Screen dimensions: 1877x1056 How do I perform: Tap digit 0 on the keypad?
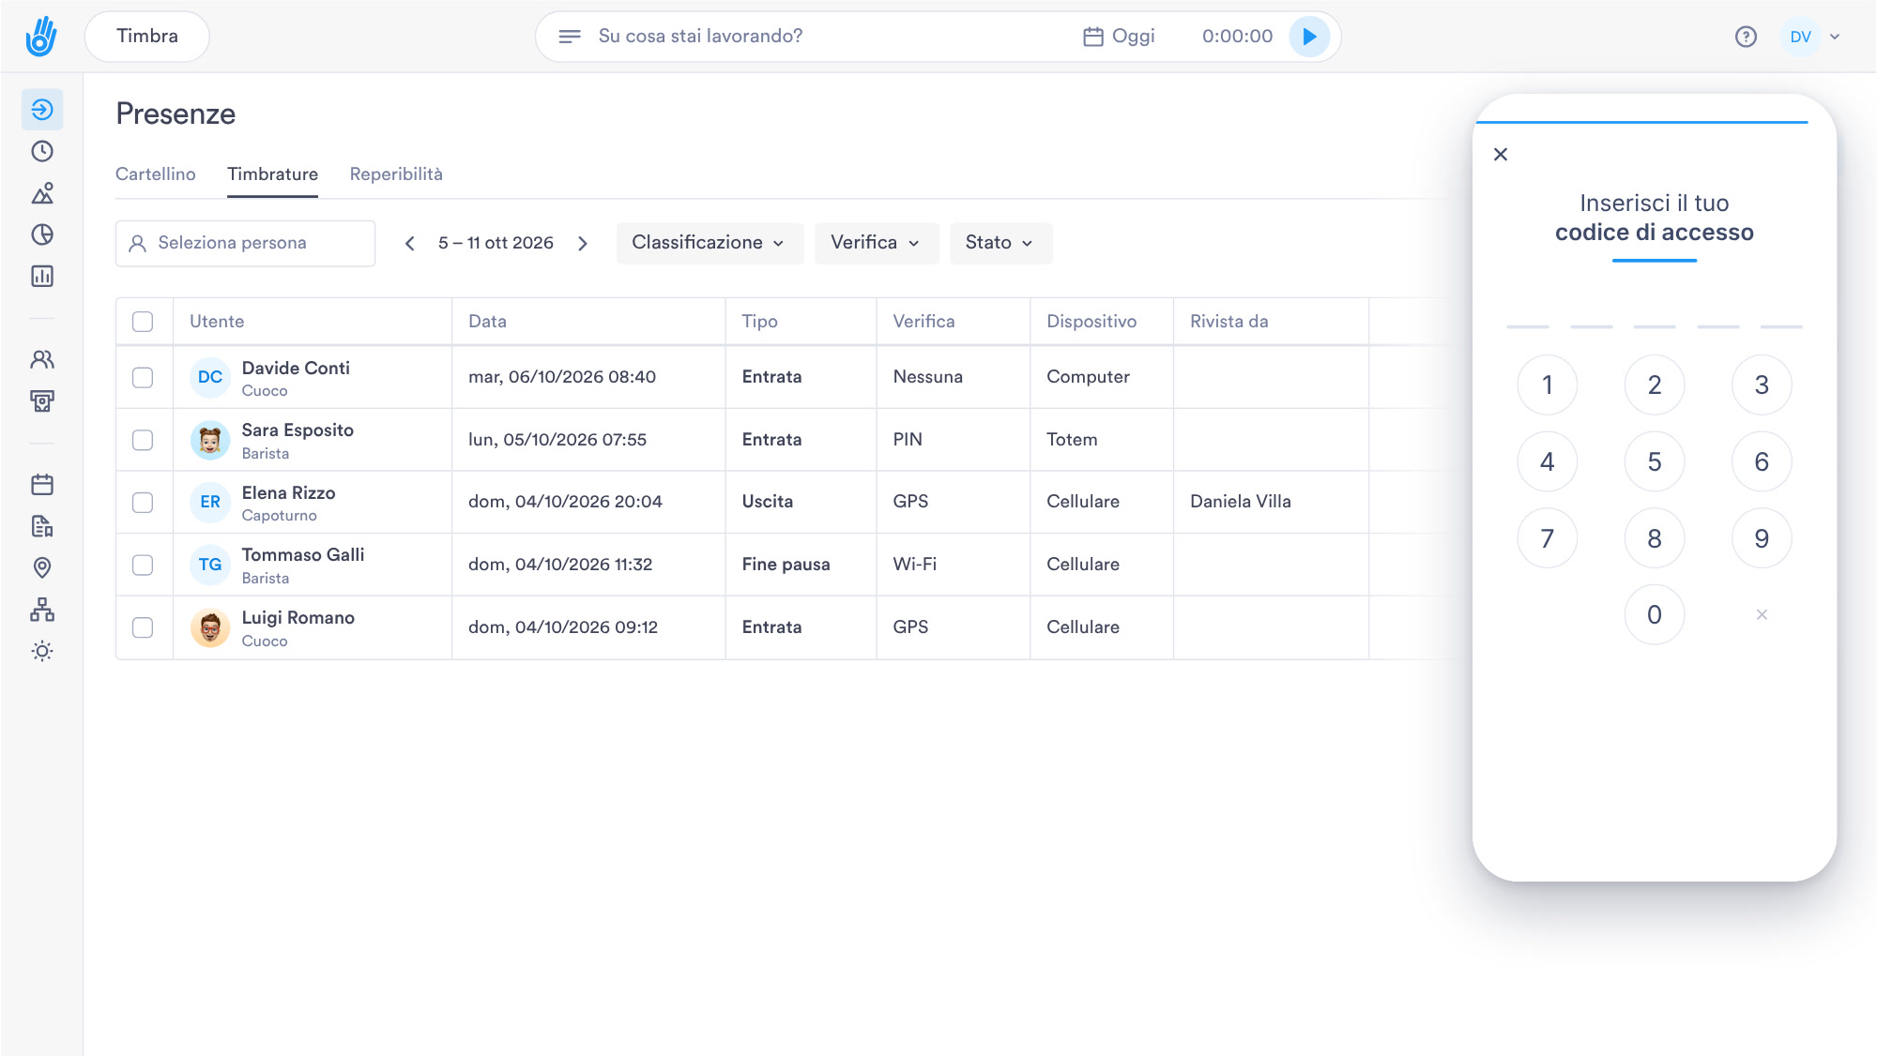(x=1654, y=615)
